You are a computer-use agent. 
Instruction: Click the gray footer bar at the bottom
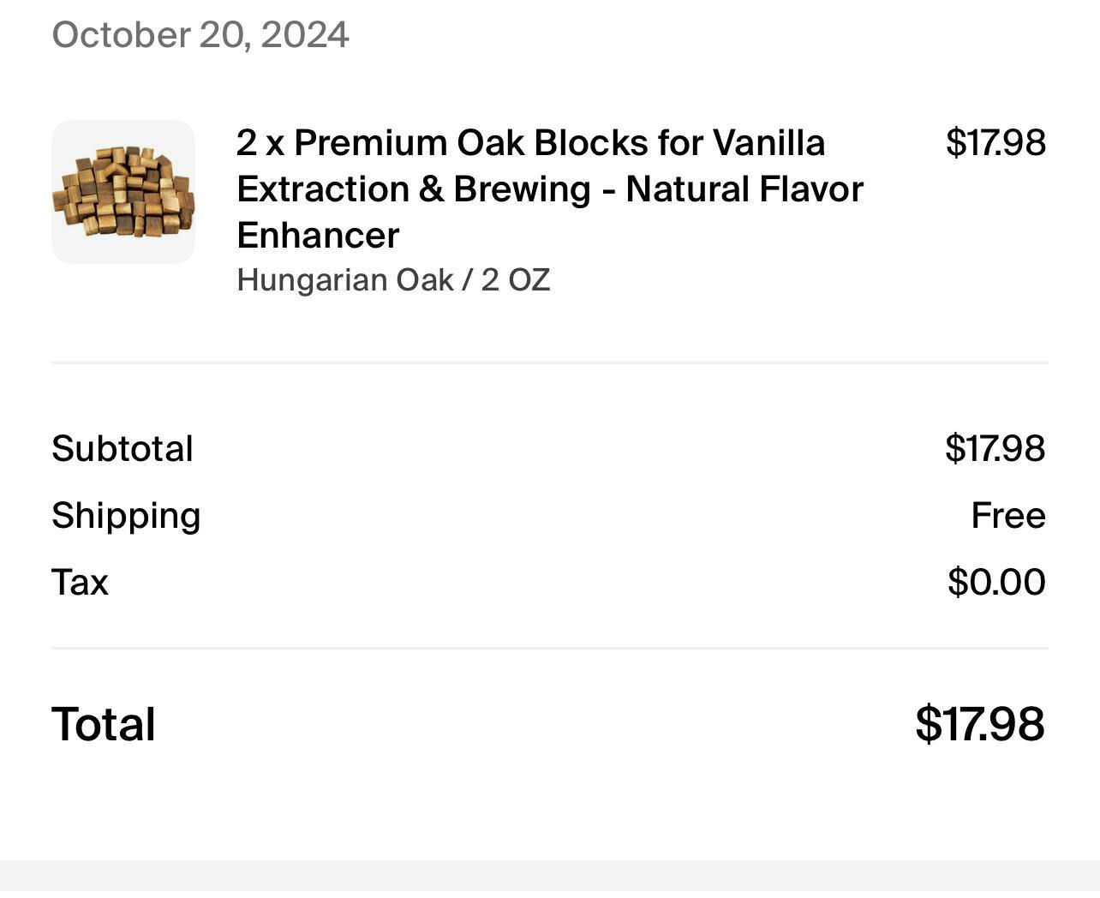click(550, 879)
